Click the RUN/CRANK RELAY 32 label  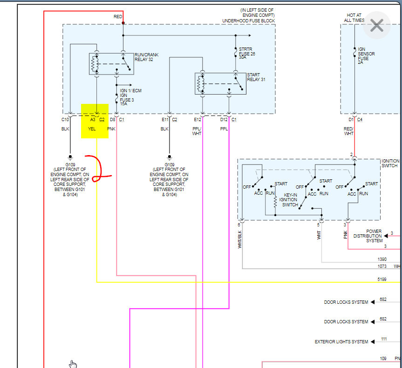tap(146, 57)
